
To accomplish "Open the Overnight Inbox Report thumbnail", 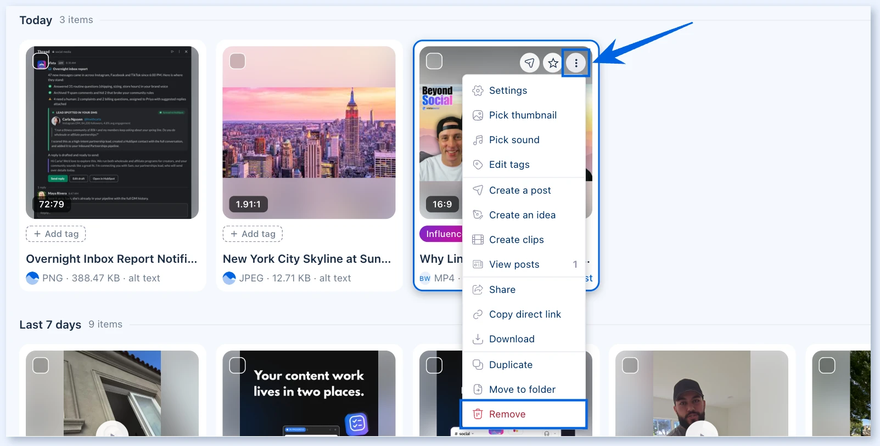I will click(x=112, y=132).
